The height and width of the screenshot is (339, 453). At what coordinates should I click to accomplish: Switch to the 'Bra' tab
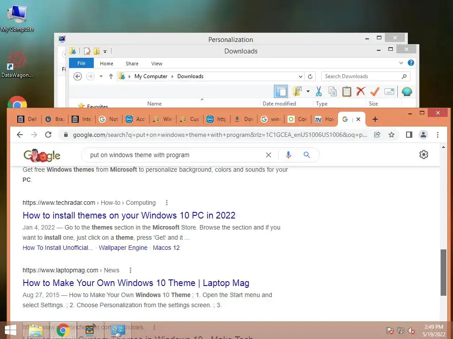[x=54, y=119]
